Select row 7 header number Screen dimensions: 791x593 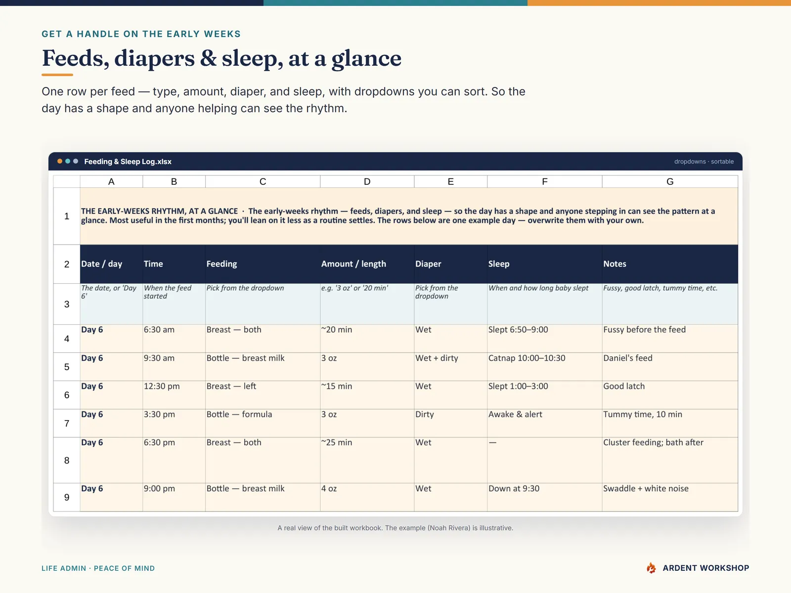click(x=67, y=423)
